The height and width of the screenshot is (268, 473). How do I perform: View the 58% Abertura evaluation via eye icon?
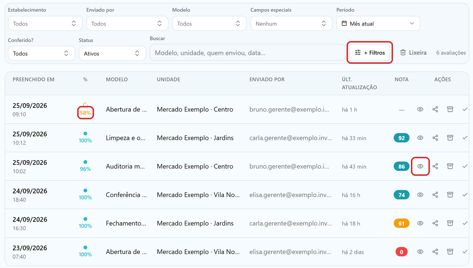click(x=420, y=109)
